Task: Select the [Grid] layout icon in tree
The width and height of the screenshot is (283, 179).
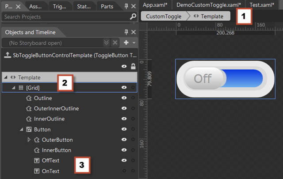Action: click(x=21, y=88)
